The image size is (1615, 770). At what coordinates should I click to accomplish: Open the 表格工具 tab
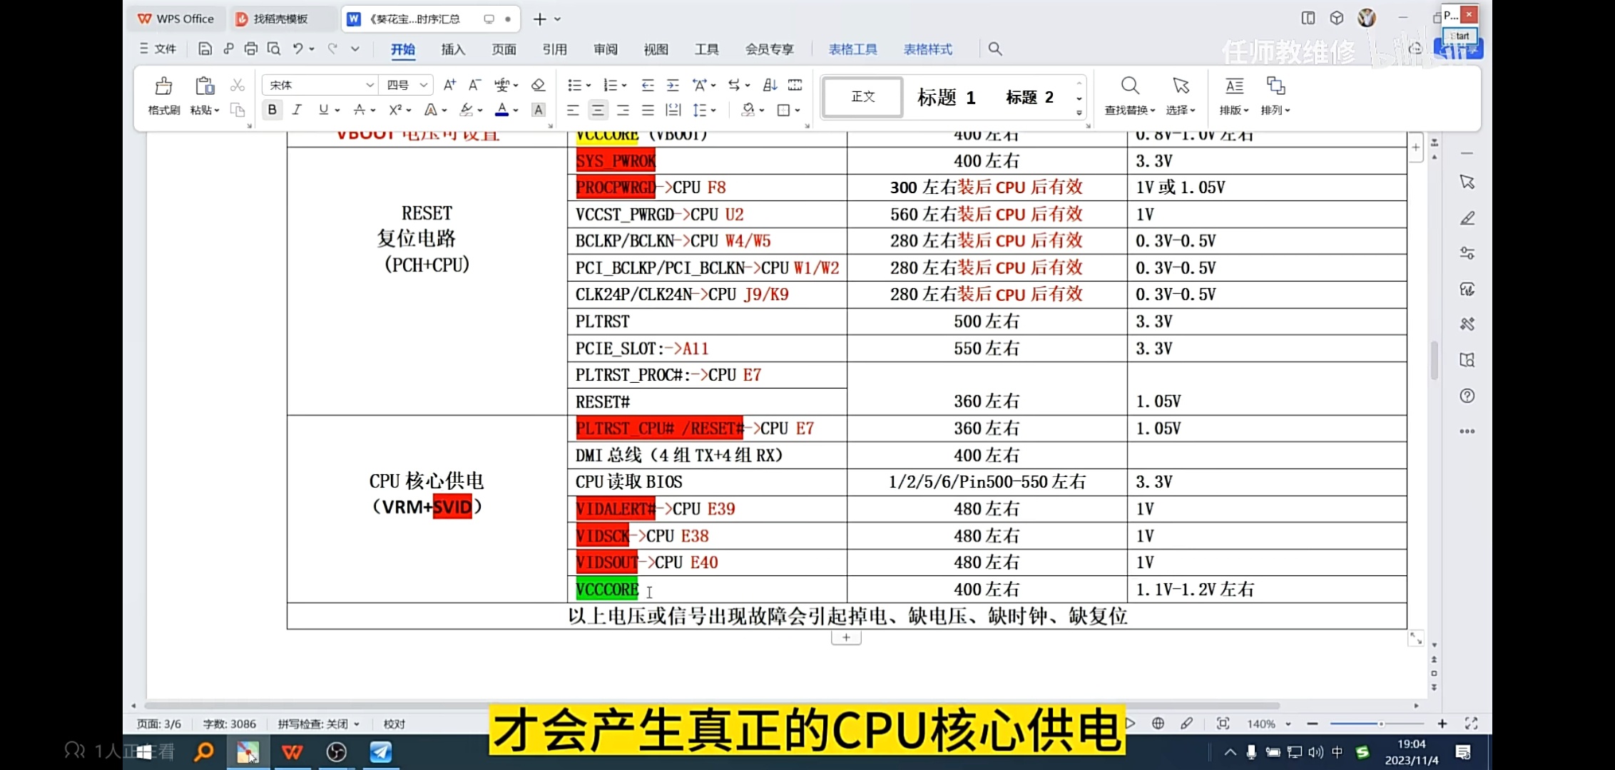852,49
